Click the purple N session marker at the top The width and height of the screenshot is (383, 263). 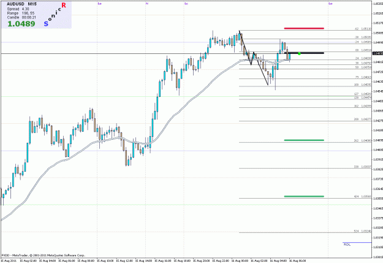coord(147,4)
